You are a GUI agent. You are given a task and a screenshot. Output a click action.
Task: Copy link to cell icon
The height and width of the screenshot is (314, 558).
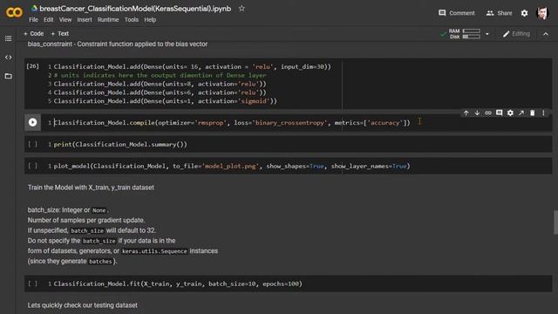[488, 113]
